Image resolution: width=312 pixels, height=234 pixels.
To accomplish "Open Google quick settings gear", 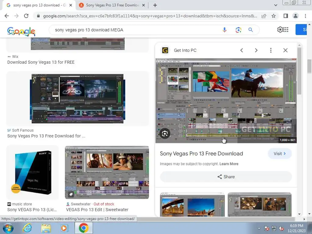I will click(280, 30).
